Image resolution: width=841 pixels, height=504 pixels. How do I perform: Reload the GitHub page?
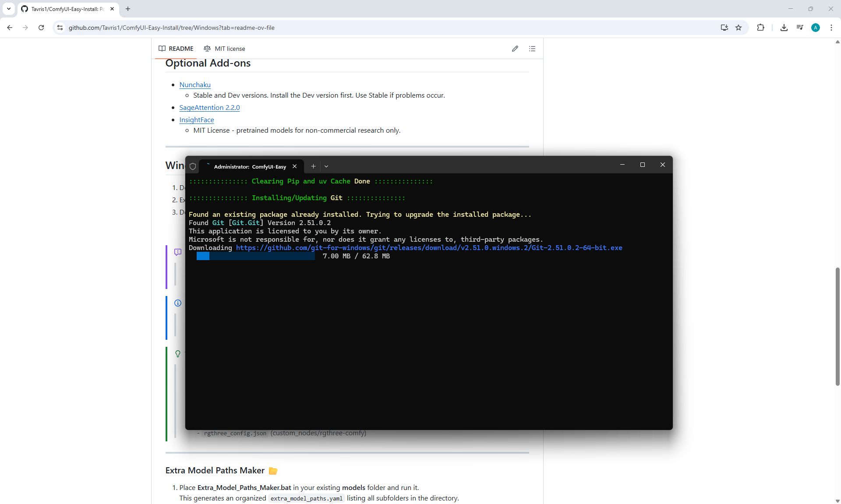coord(41,28)
